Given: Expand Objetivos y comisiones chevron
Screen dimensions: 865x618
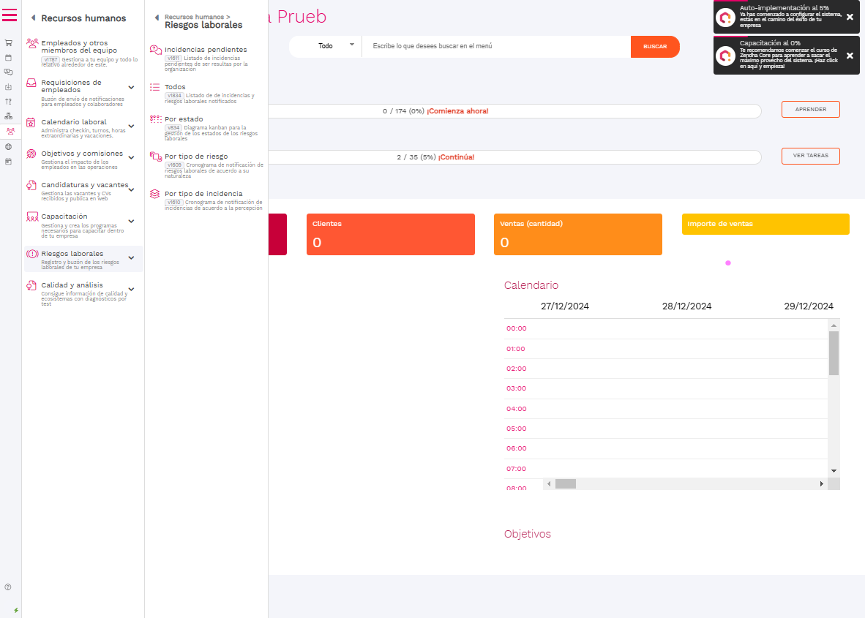Looking at the screenshot, I should (131, 158).
